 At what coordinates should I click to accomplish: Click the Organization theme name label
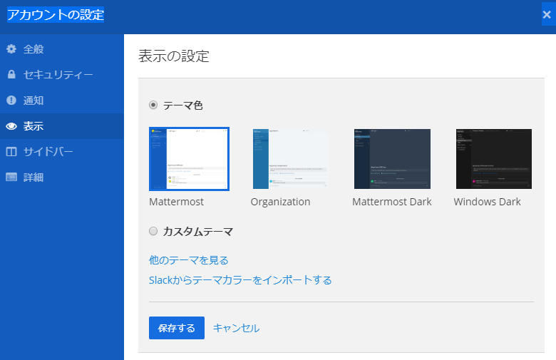point(280,202)
